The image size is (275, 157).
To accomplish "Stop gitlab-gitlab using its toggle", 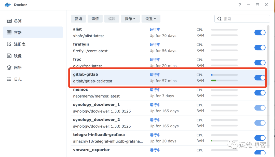I will pos(260,78).
